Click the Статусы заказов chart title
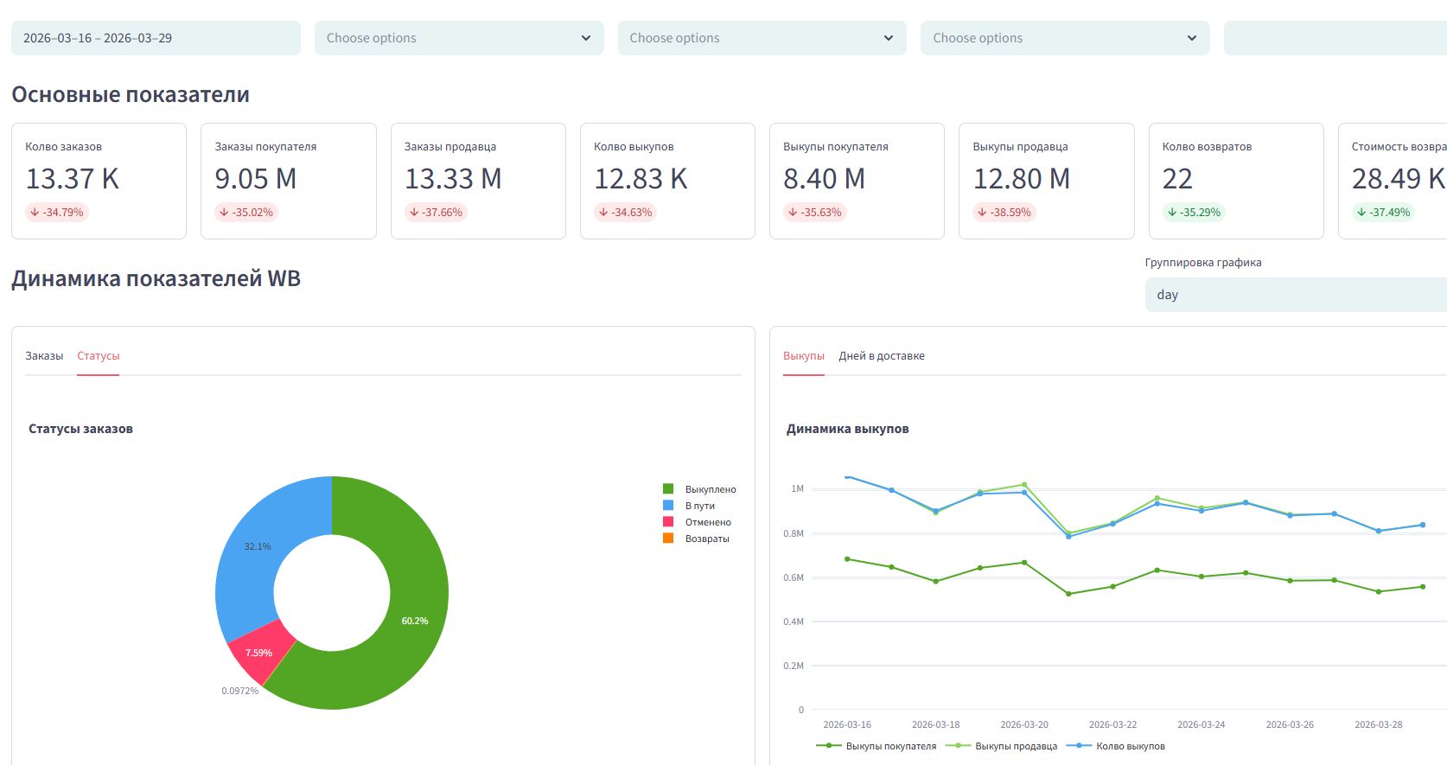Screen dimensions: 1447x765 tap(80, 429)
